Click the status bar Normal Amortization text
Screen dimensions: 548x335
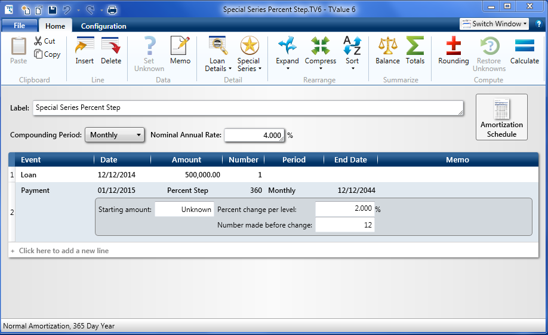(x=59, y=326)
